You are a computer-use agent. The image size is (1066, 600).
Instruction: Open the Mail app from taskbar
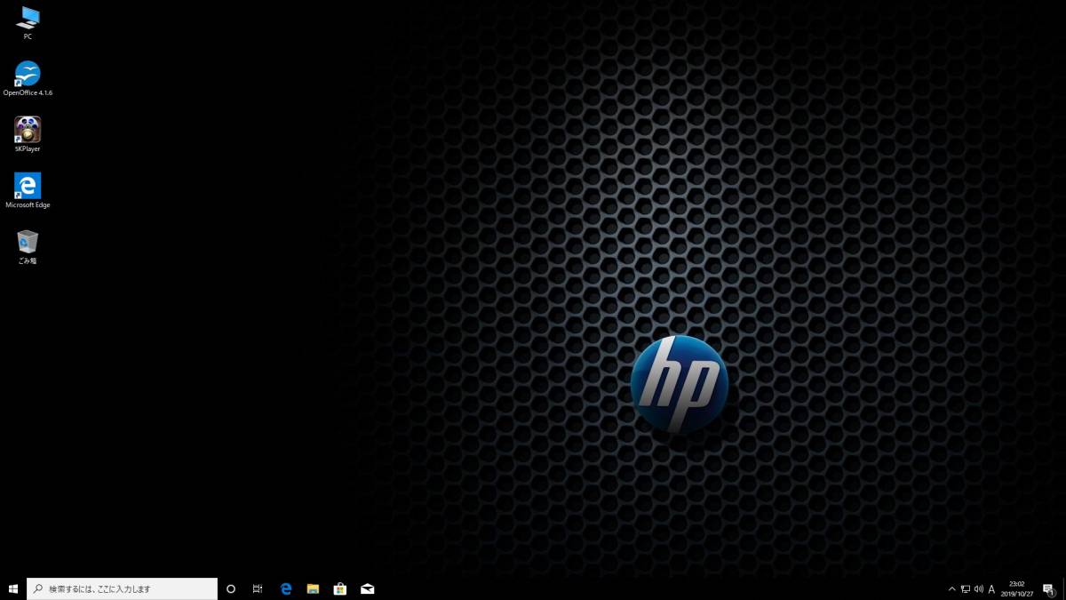[x=367, y=588]
